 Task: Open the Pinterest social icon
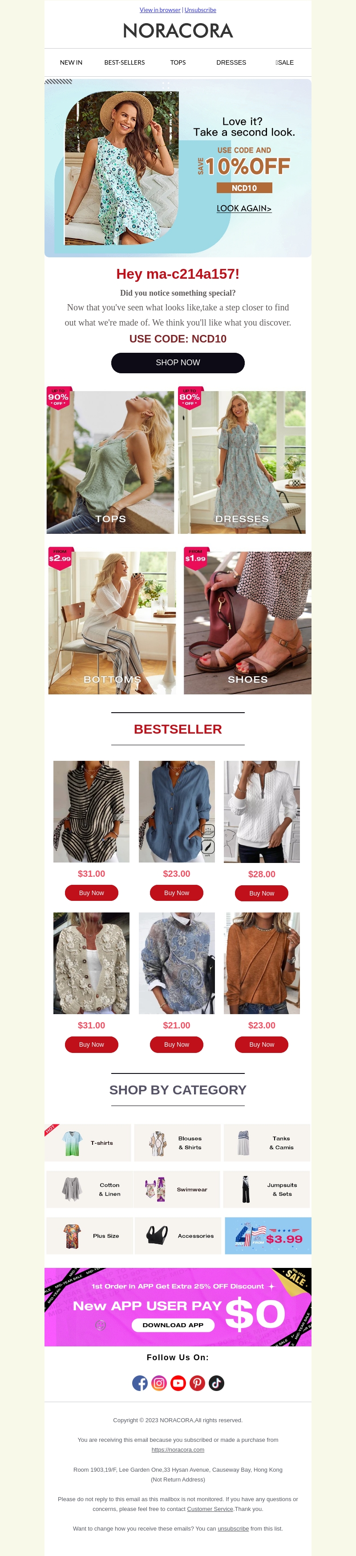click(x=198, y=1383)
